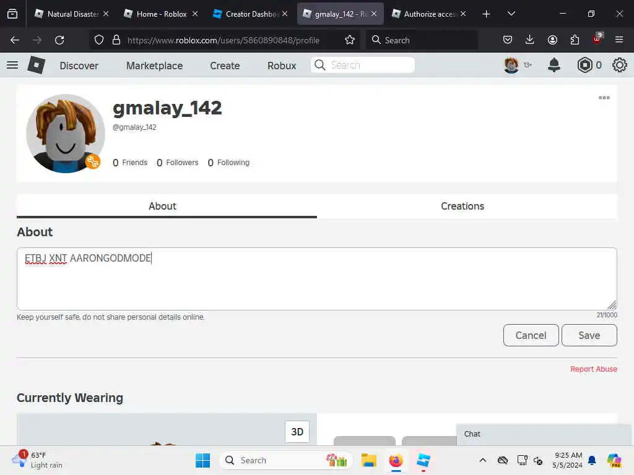Image resolution: width=634 pixels, height=475 pixels.
Task: View the 0 Following list
Action: click(228, 163)
